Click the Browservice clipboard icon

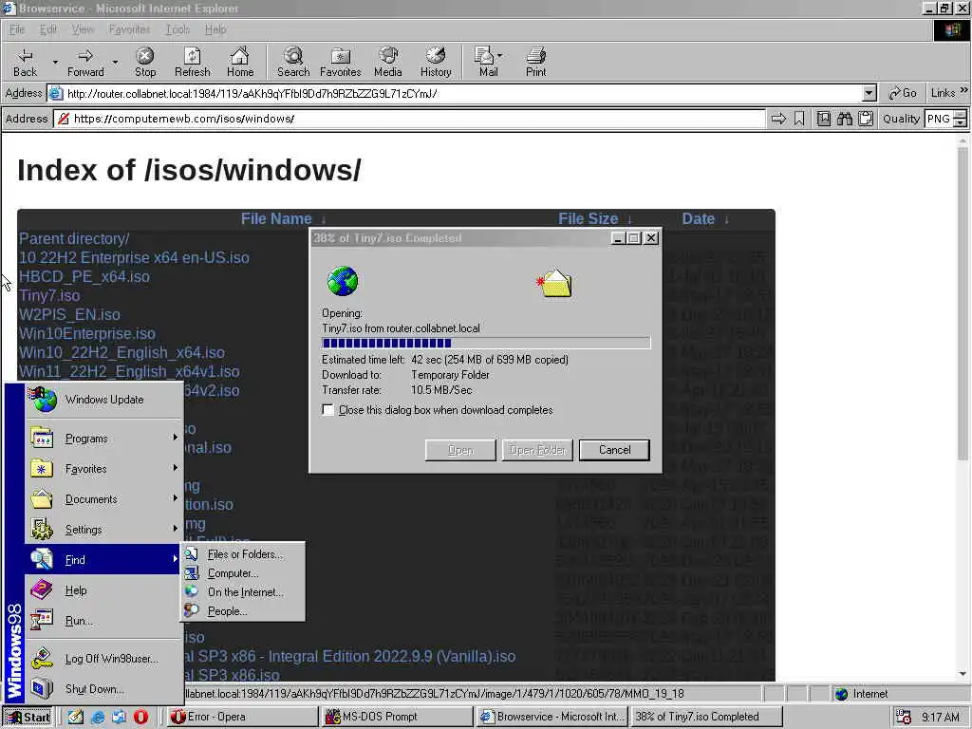(866, 119)
